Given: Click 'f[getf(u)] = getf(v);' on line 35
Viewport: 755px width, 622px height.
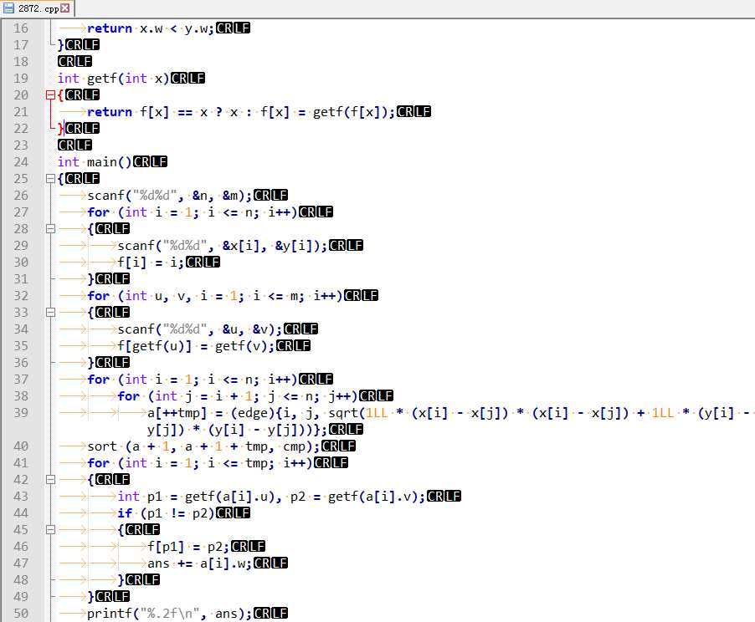Looking at the screenshot, I should pyautogui.click(x=197, y=346).
